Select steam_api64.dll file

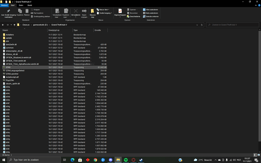coord(55,84)
